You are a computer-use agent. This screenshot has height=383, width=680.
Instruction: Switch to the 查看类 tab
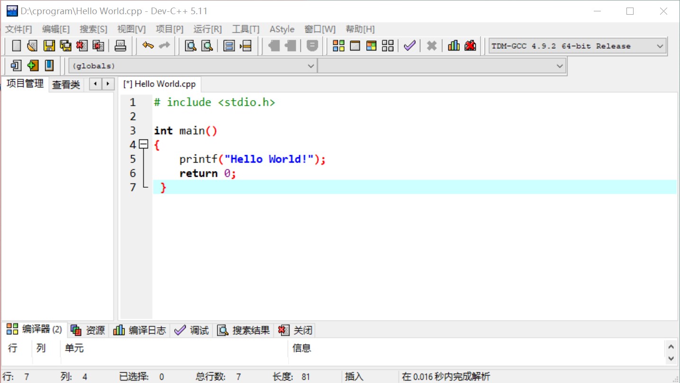tap(66, 84)
